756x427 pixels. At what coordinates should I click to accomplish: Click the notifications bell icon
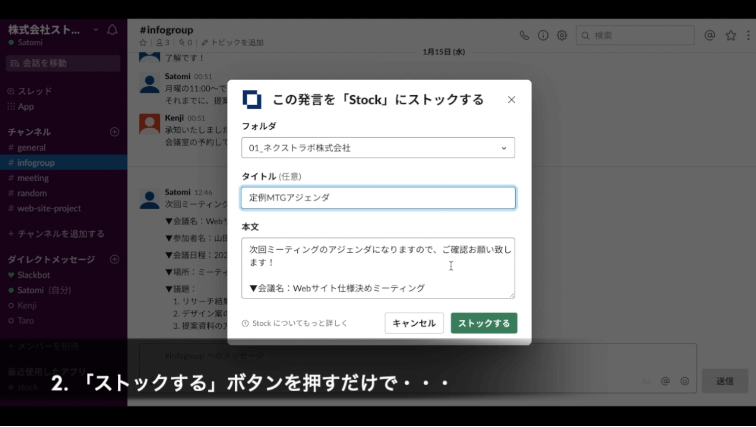[x=112, y=30]
